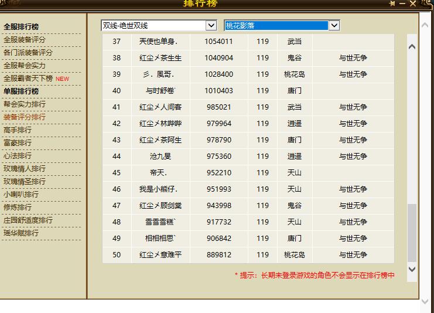Select player 红尘メ茶生生 at rank 38

click(x=160, y=58)
